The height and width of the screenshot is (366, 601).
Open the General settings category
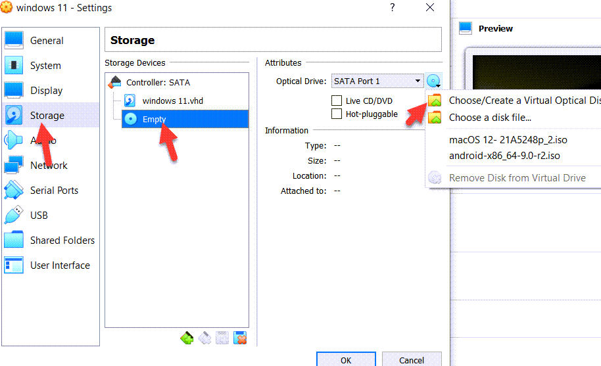(51, 40)
